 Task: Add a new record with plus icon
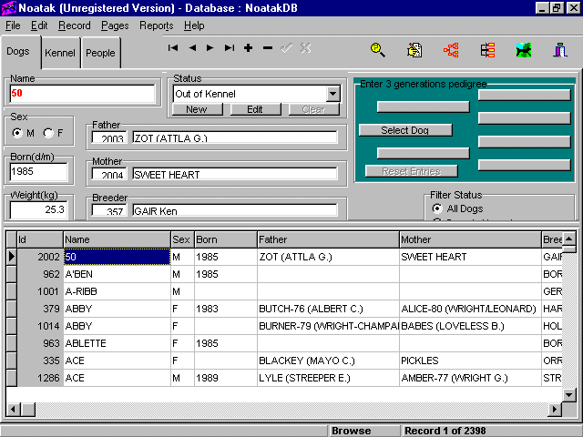click(249, 47)
